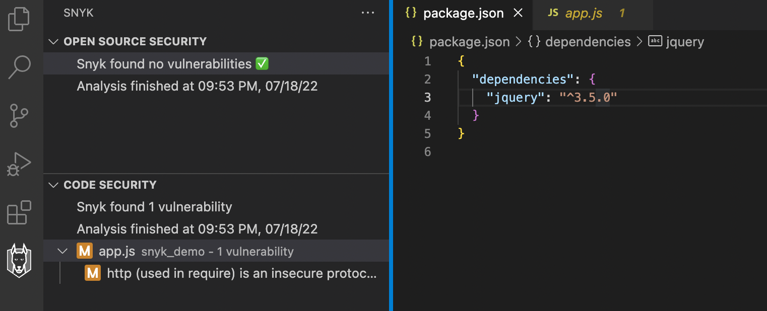Open the Source Control view icon

[19, 116]
